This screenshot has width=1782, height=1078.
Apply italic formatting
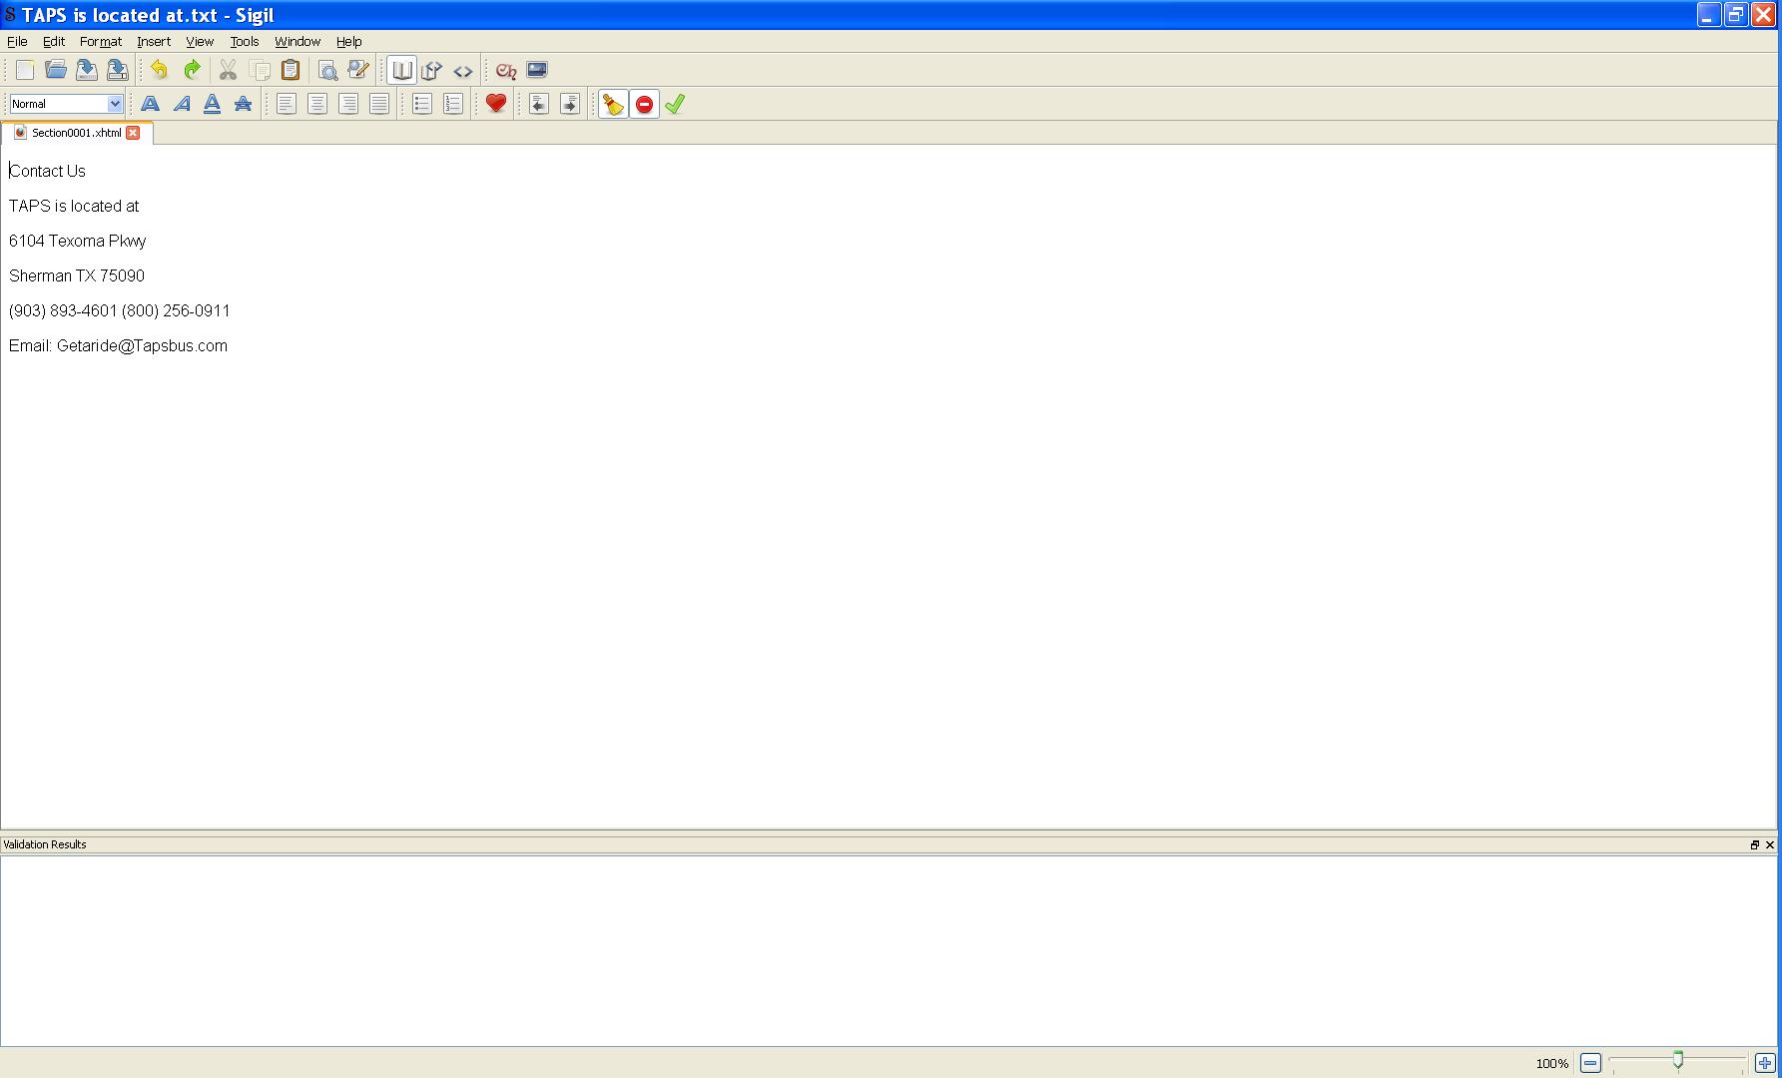[x=181, y=104]
